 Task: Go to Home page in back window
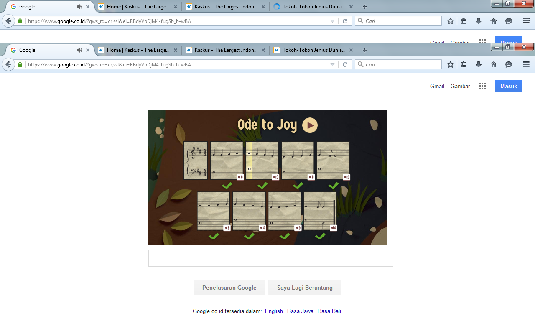pos(494,21)
